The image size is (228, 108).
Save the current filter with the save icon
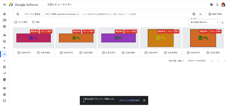click(194, 14)
